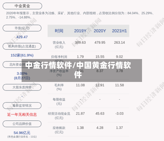164x141 pixels.
Task: Click gross margin value 11.08
Action: click(x=80, y=85)
